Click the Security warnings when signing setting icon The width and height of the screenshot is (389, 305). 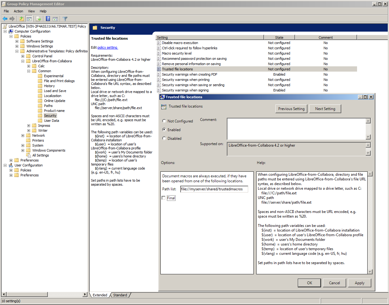tap(159, 91)
